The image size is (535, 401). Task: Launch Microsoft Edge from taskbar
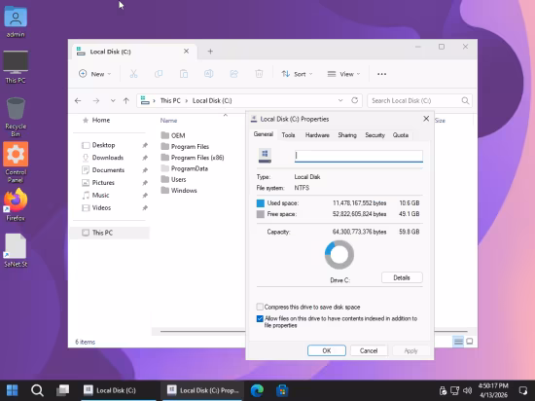coord(257,390)
